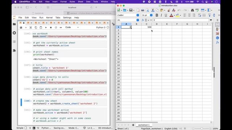Enable Simple mode checkbox in status bar
The width and height of the screenshot is (232, 130).
(26, 128)
